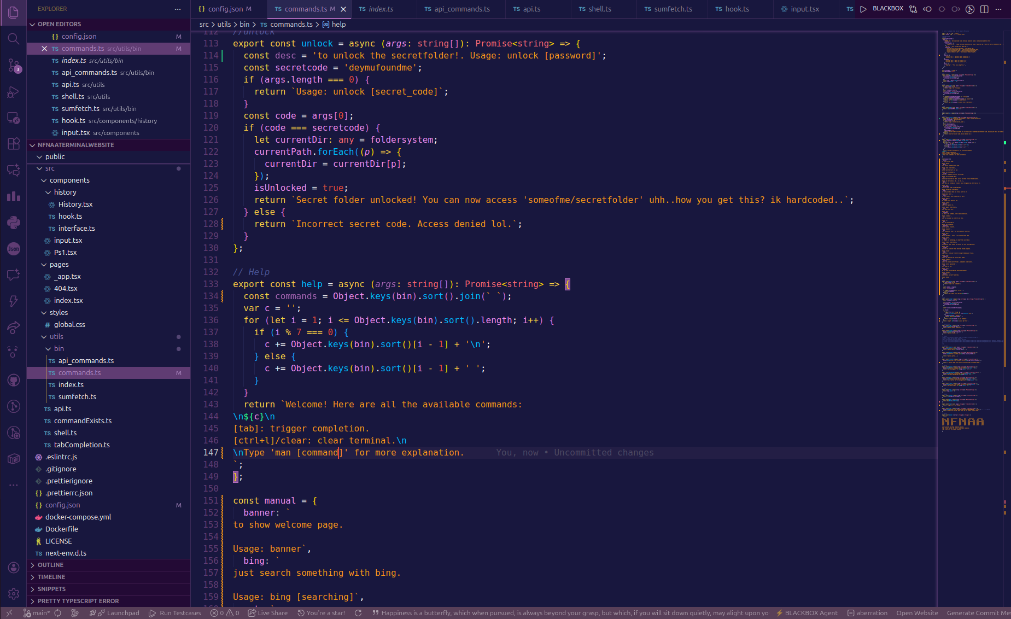
Task: Click Run Testcases in status bar
Action: click(175, 613)
